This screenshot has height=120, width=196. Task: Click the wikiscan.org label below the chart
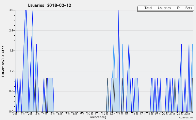[98, 117]
